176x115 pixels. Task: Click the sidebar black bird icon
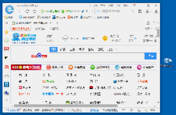[6, 58]
